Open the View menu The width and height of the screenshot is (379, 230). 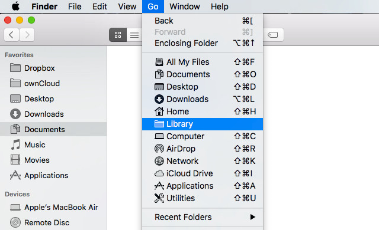(127, 6)
